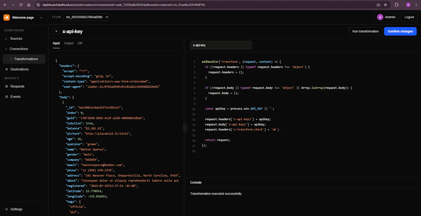
Task: Click the install app icon in address bar
Action: point(378,5)
